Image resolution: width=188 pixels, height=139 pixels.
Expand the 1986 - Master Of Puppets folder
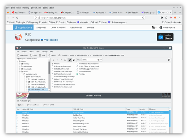click(27, 84)
